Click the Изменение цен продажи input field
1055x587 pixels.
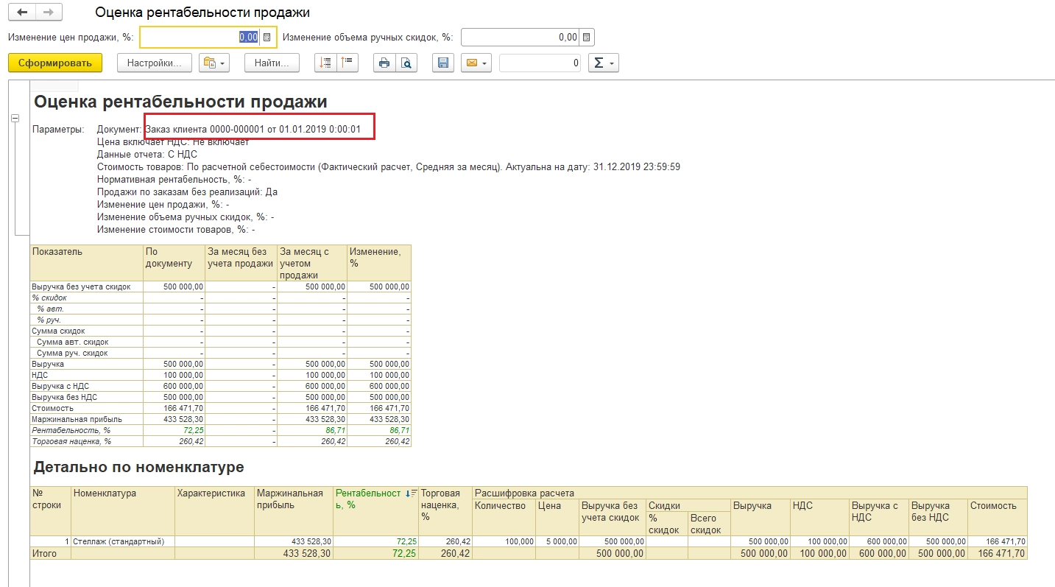tap(199, 38)
